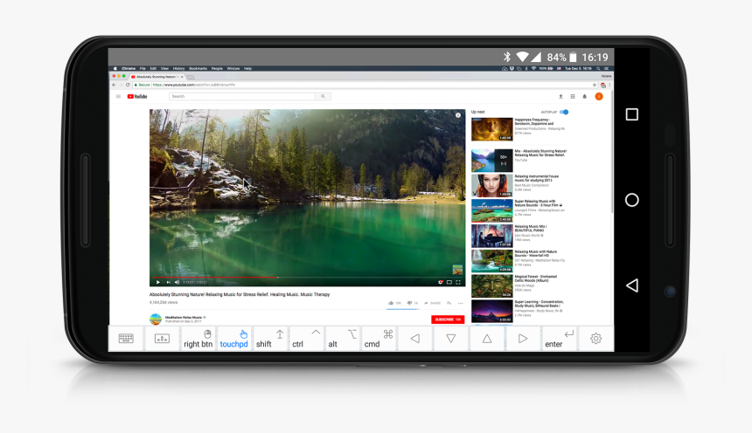
Task: Toggle the Autoplay switch
Action: tap(564, 112)
